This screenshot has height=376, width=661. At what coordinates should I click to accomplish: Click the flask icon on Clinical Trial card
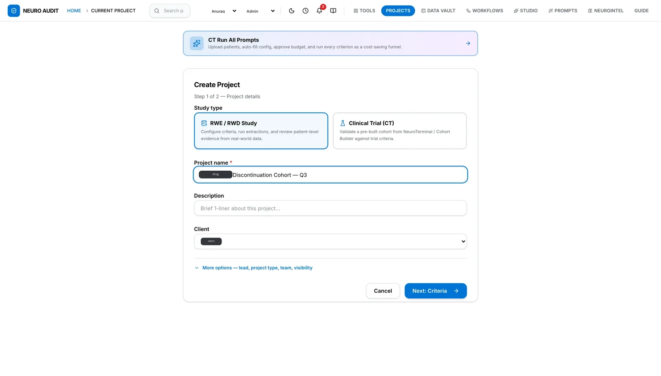(x=342, y=123)
